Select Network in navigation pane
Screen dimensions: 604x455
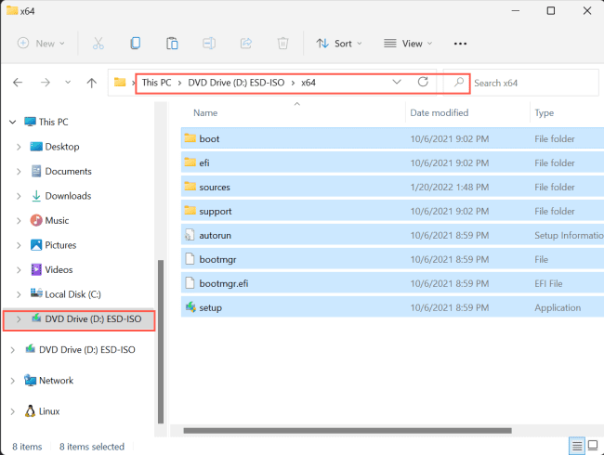coord(48,381)
